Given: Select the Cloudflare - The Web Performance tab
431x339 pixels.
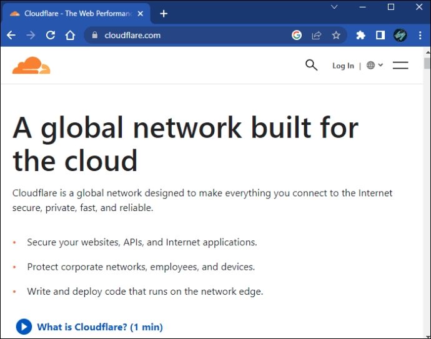Looking at the screenshot, I should tap(76, 14).
